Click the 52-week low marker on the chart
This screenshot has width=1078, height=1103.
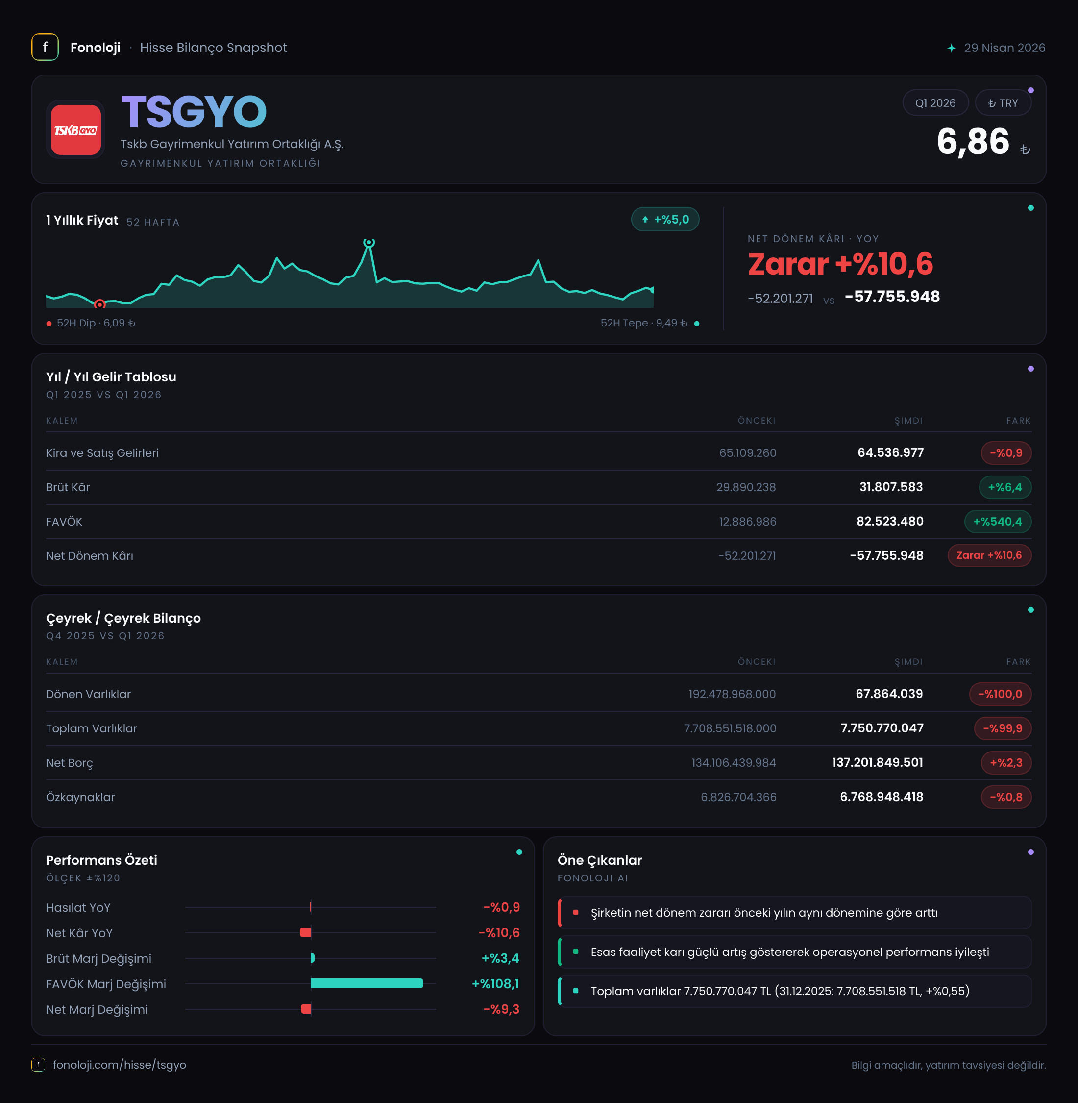pos(99,304)
